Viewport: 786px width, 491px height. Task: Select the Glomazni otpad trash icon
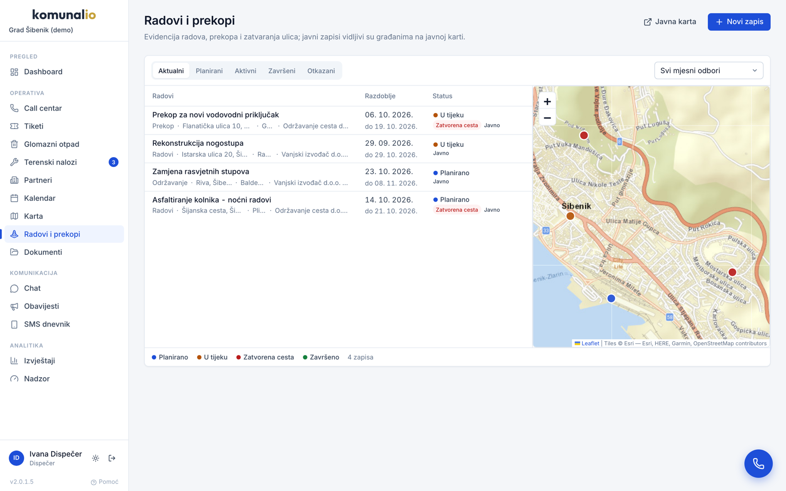click(14, 144)
